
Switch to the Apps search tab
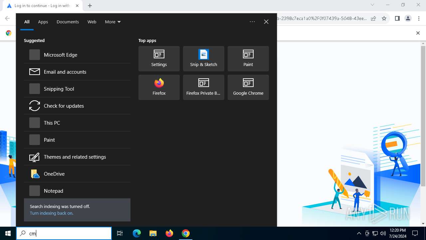(43, 22)
